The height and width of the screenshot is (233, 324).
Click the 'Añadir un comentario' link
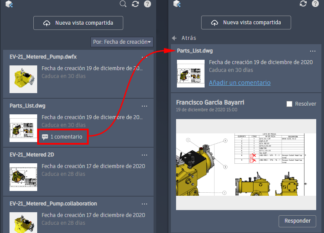click(x=240, y=83)
